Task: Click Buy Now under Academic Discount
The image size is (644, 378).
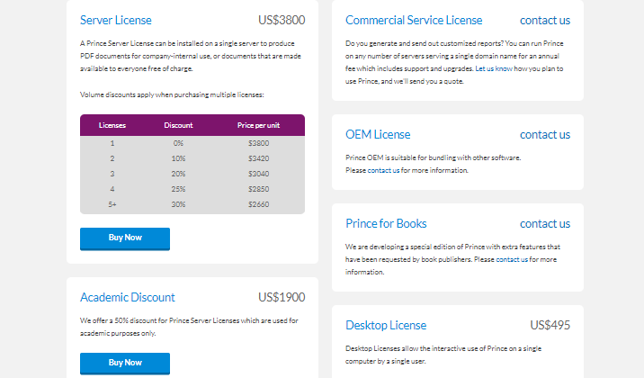Action: 125,364
